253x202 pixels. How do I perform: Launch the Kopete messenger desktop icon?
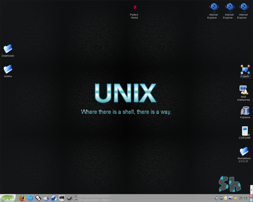coord(245,69)
